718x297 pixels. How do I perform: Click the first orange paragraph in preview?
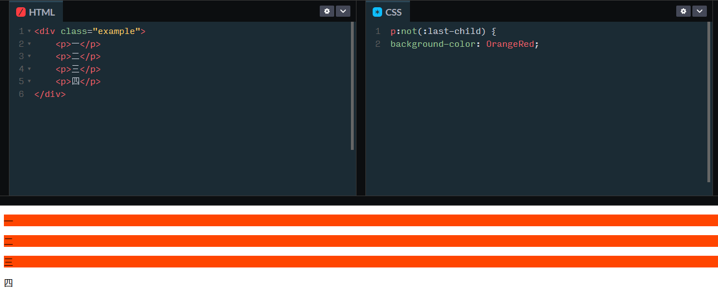tap(359, 221)
